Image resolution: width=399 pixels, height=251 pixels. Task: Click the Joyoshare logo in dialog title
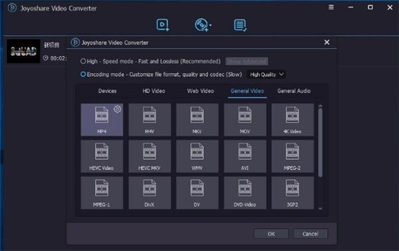tap(75, 43)
